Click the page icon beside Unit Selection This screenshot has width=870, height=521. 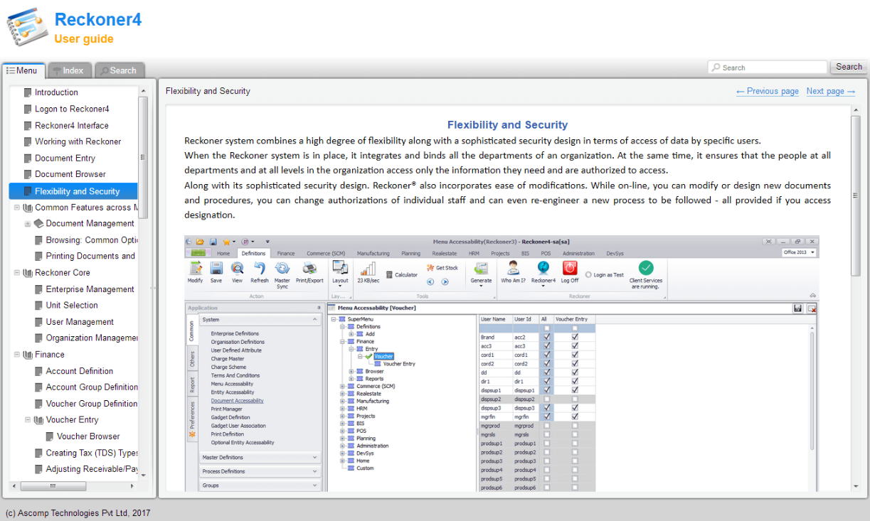pyautogui.click(x=39, y=306)
